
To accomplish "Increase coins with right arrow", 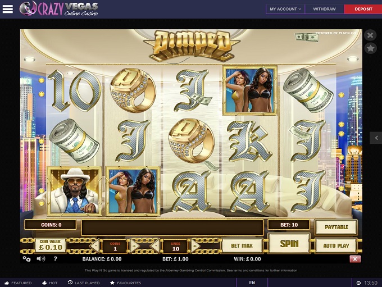I will (134, 246).
